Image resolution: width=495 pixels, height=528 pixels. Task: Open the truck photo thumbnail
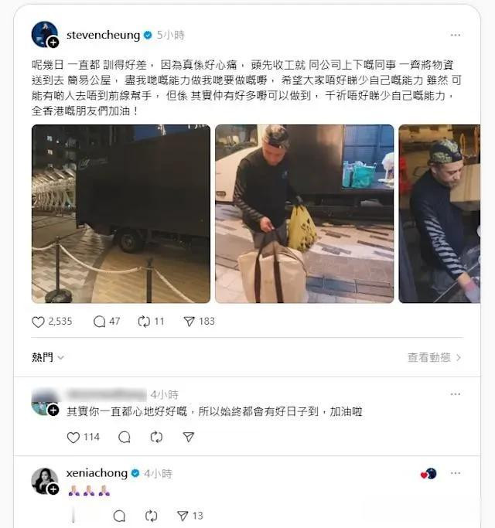point(121,214)
